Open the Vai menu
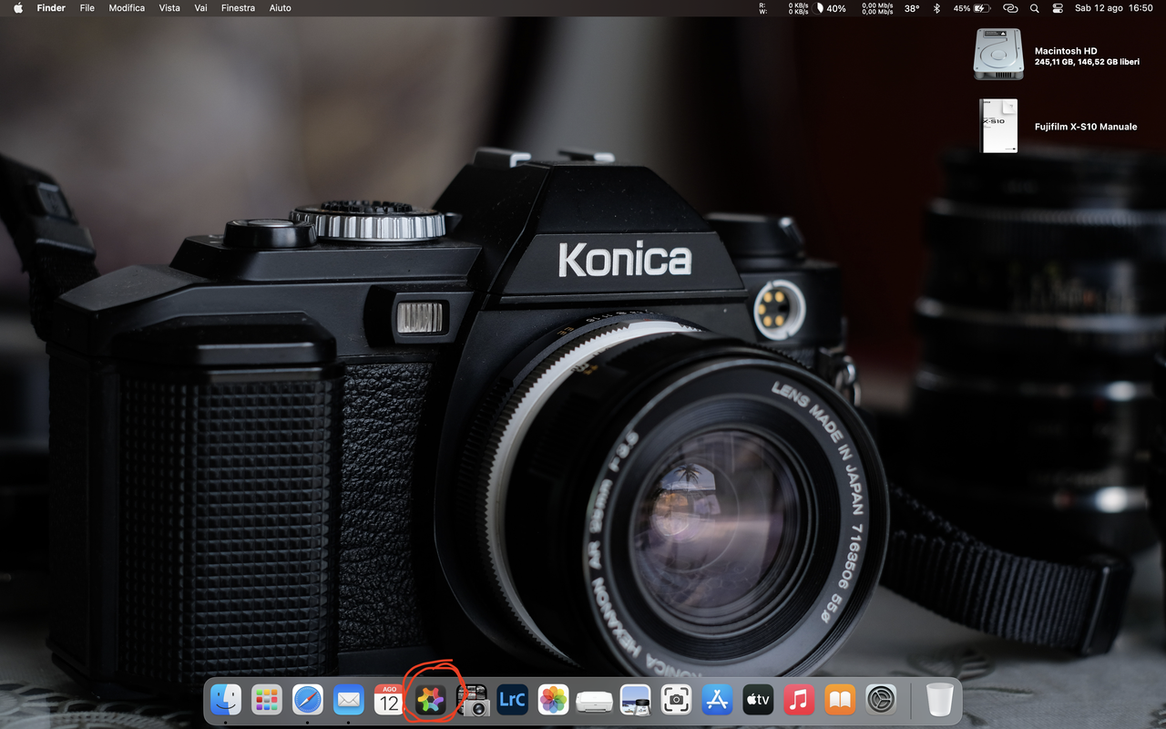The height and width of the screenshot is (729, 1166). tap(200, 8)
